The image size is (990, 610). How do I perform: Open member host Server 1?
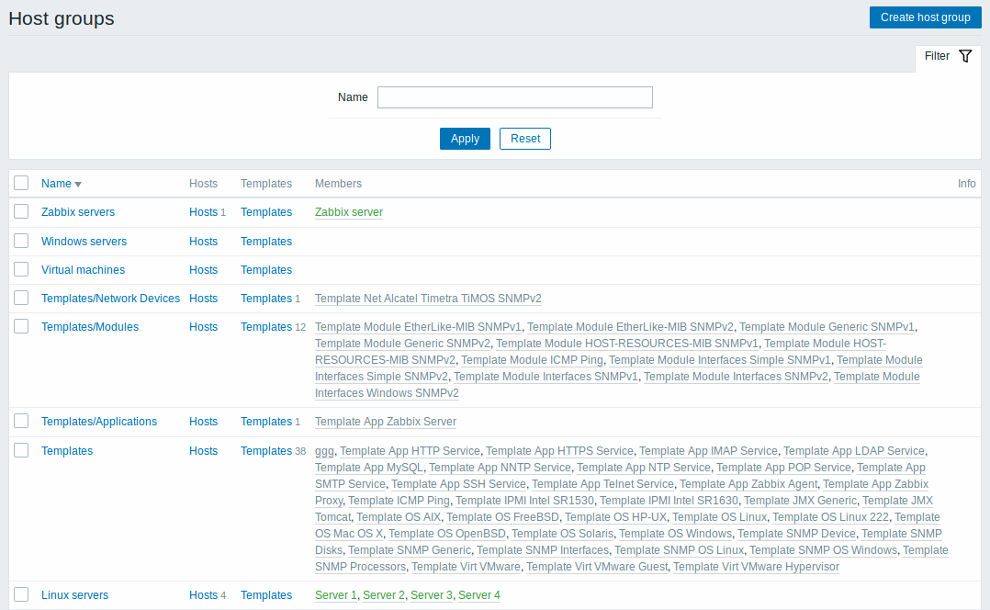pyautogui.click(x=336, y=595)
